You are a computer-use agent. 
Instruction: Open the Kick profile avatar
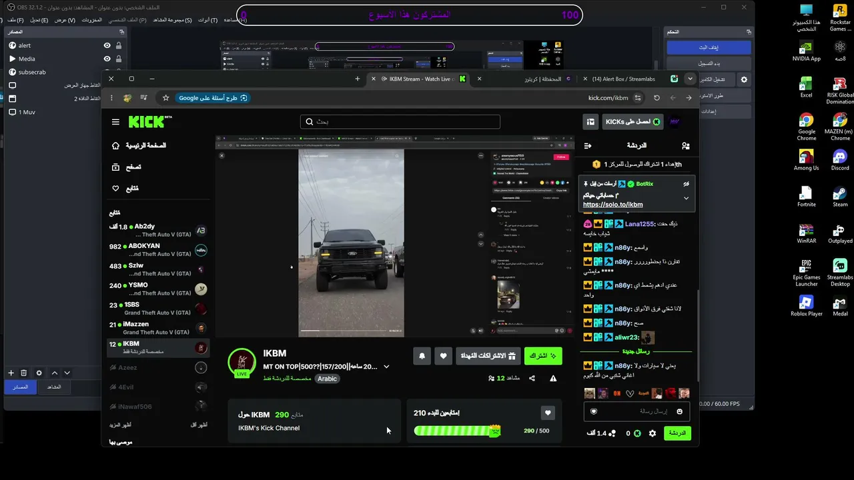click(675, 121)
